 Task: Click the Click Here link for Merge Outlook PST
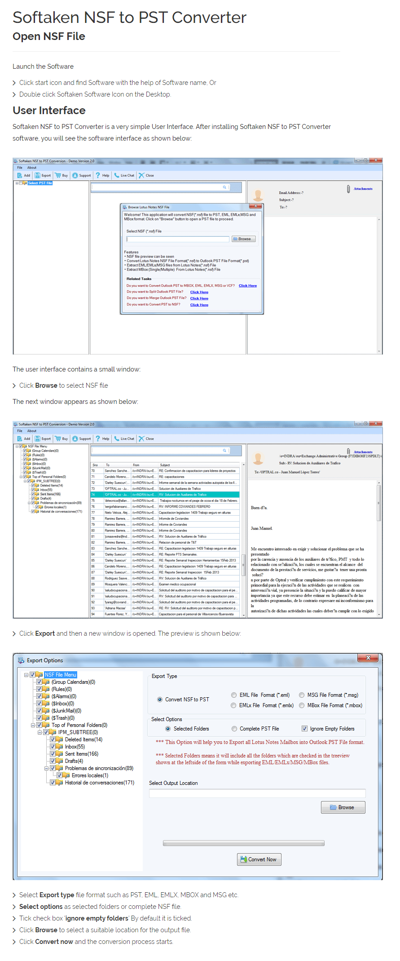(199, 298)
